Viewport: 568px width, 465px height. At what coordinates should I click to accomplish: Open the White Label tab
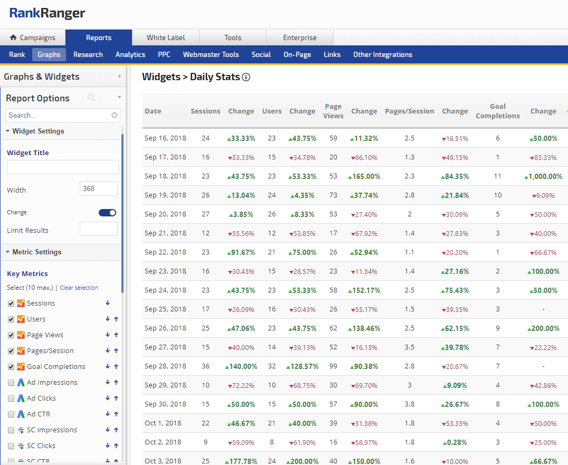pyautogui.click(x=166, y=37)
